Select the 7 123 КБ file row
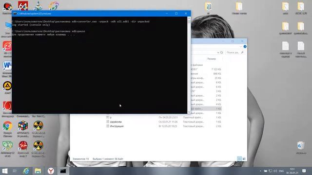 (206, 69)
